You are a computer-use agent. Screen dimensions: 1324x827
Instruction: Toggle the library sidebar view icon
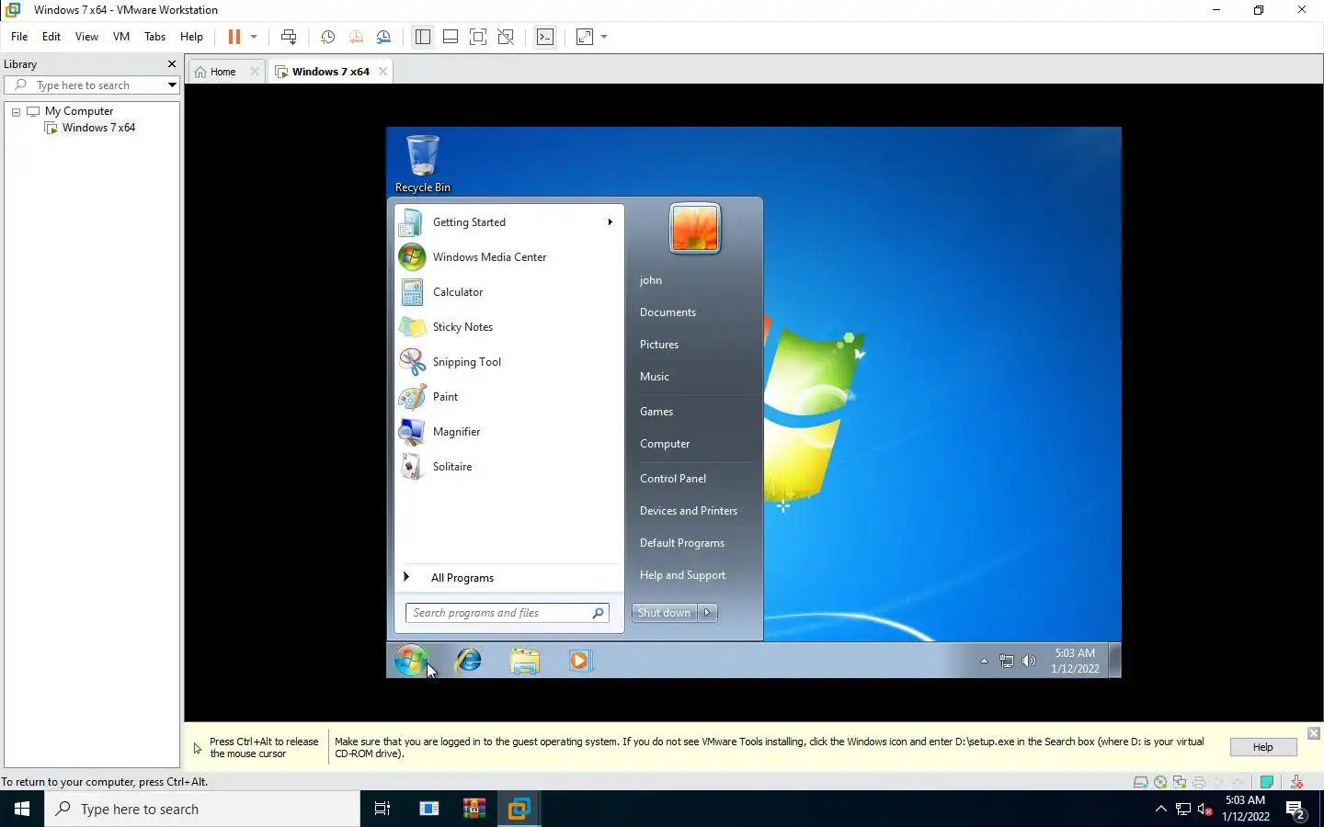(x=423, y=37)
